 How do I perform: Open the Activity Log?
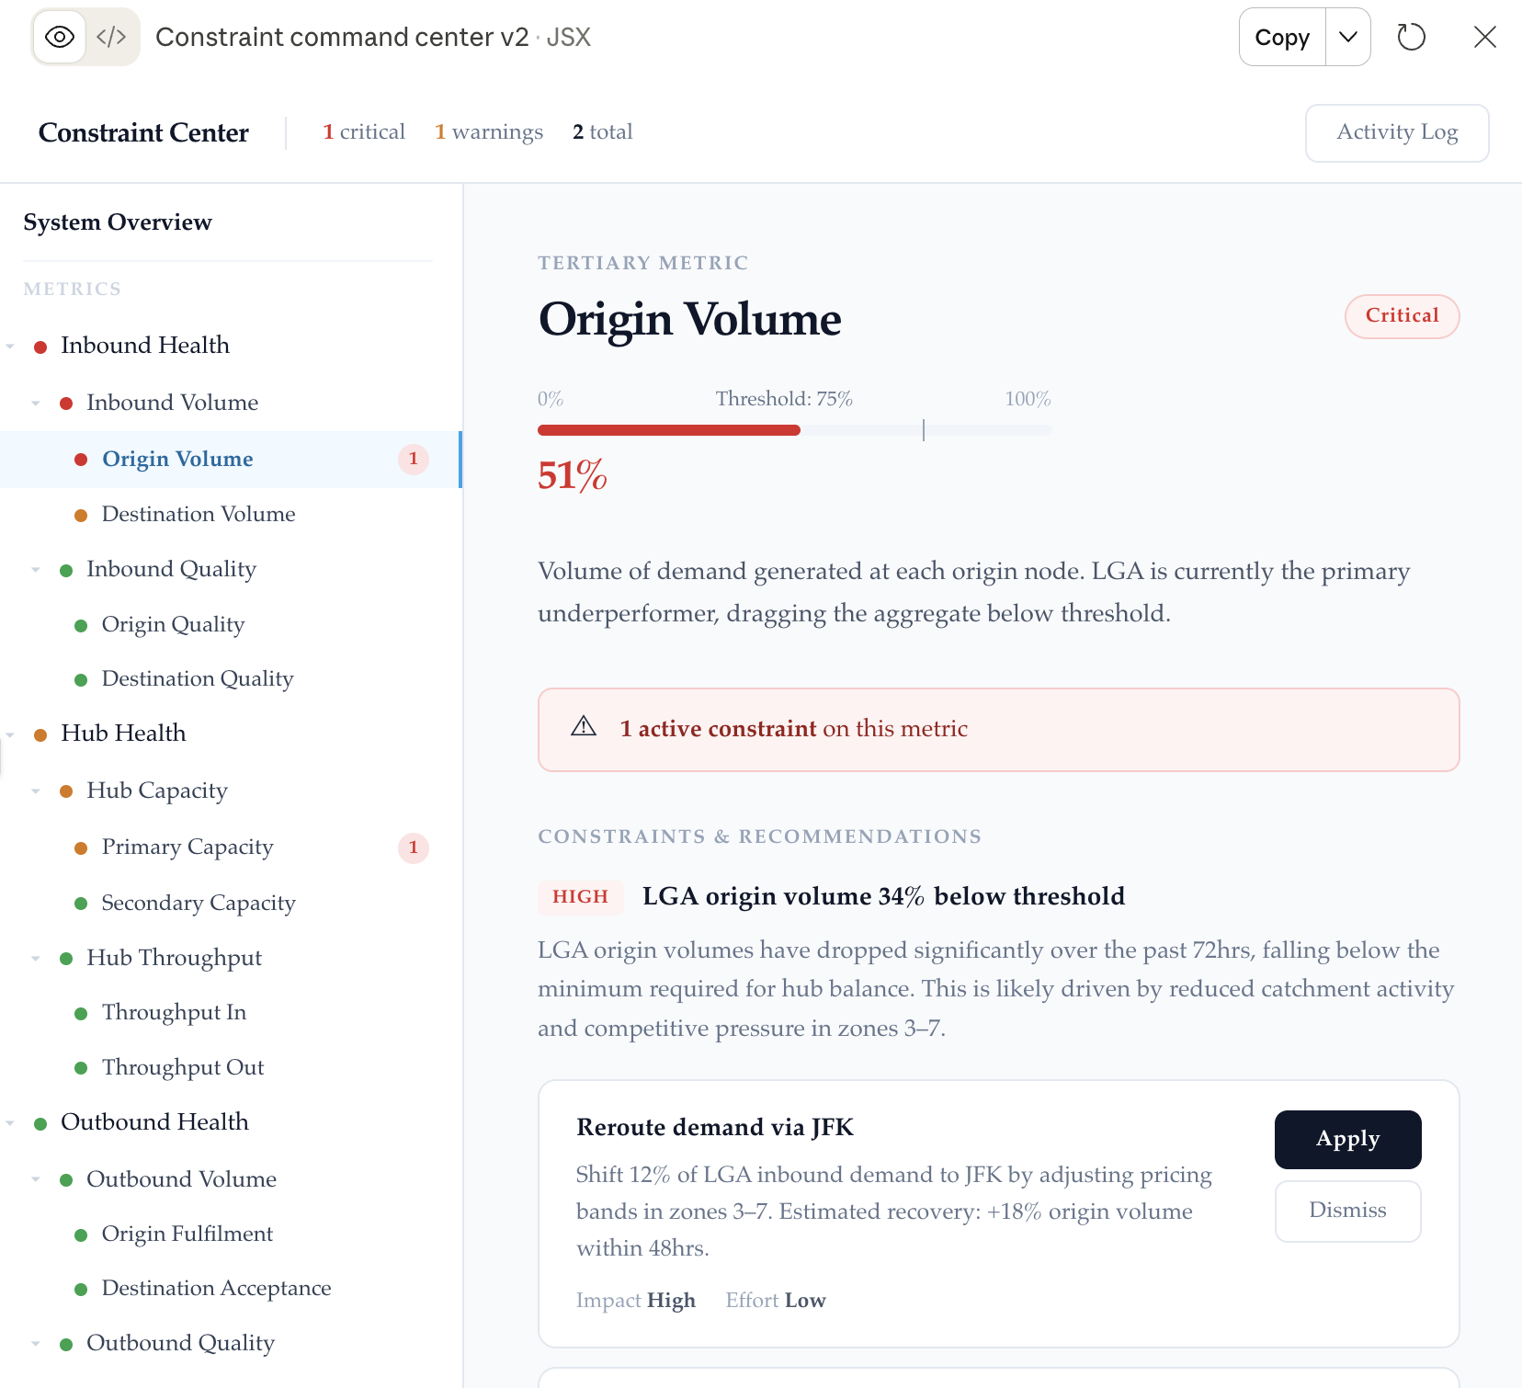[x=1397, y=132]
